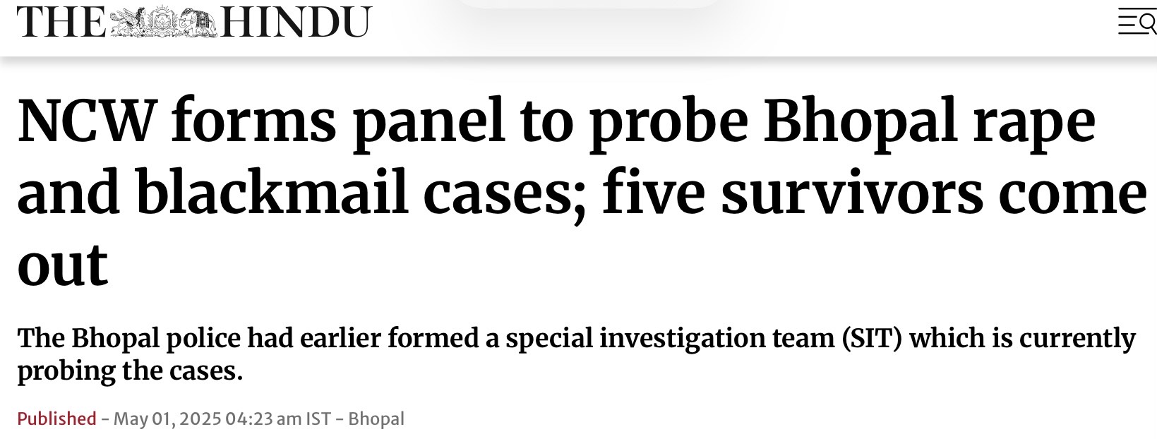Click the date "May 01, 2025"
The width and height of the screenshot is (1157, 439).
(x=167, y=419)
